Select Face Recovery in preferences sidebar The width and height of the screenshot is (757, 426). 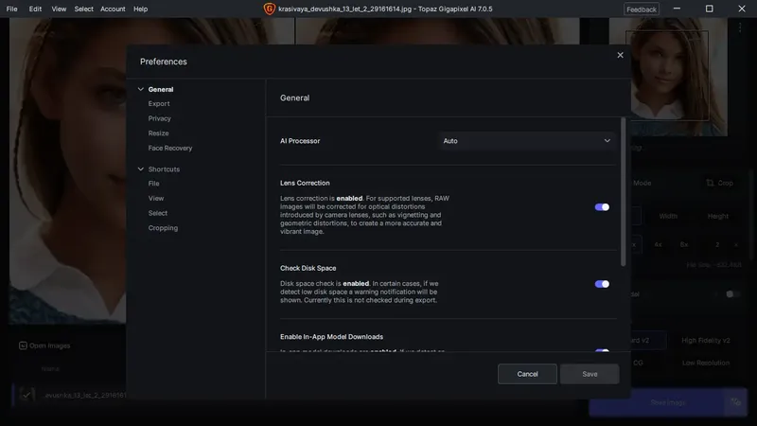point(170,148)
